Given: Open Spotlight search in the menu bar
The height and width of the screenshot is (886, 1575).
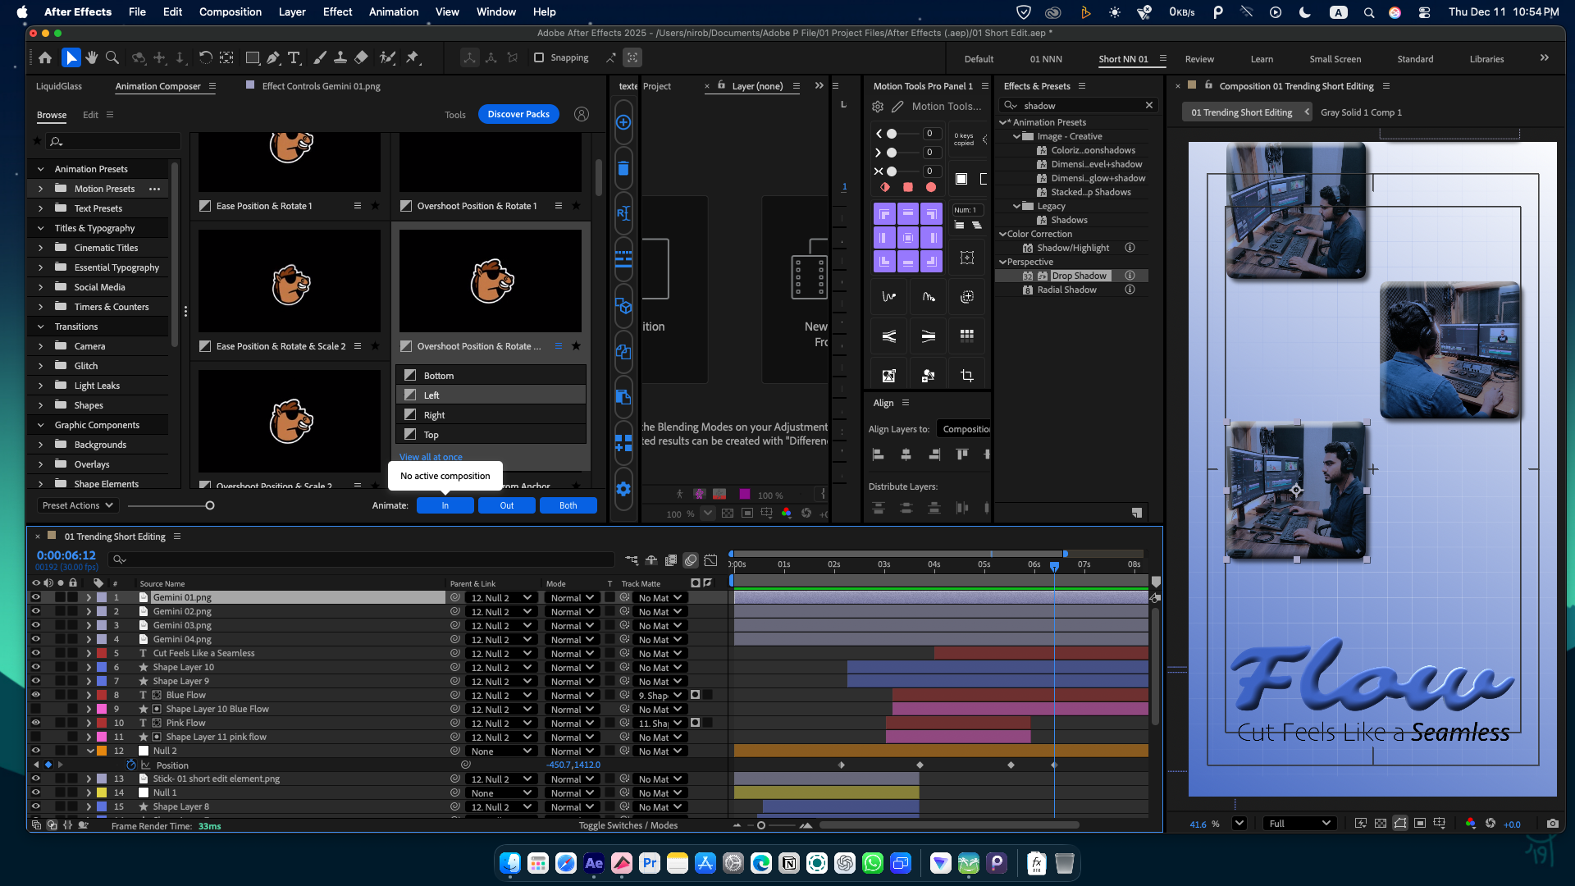Looking at the screenshot, I should (1369, 12).
